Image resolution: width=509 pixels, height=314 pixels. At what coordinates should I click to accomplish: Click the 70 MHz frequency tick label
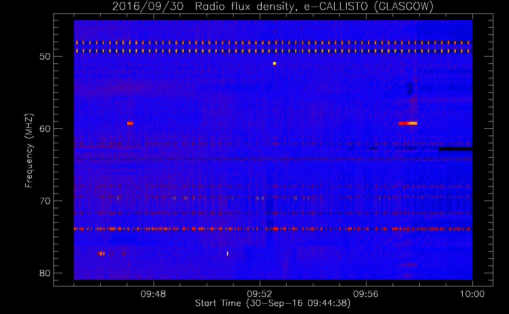tap(45, 201)
